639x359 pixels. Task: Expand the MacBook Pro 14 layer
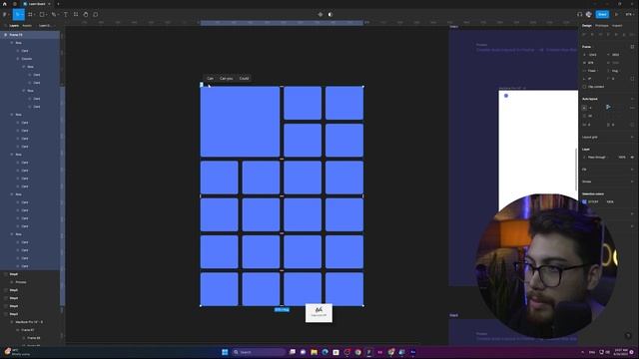pyautogui.click(x=11, y=322)
